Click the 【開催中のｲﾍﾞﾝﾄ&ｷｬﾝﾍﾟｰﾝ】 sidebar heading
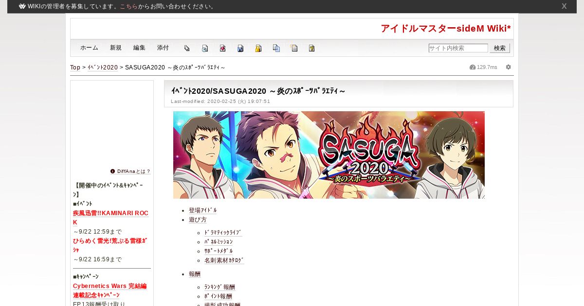 (108, 190)
